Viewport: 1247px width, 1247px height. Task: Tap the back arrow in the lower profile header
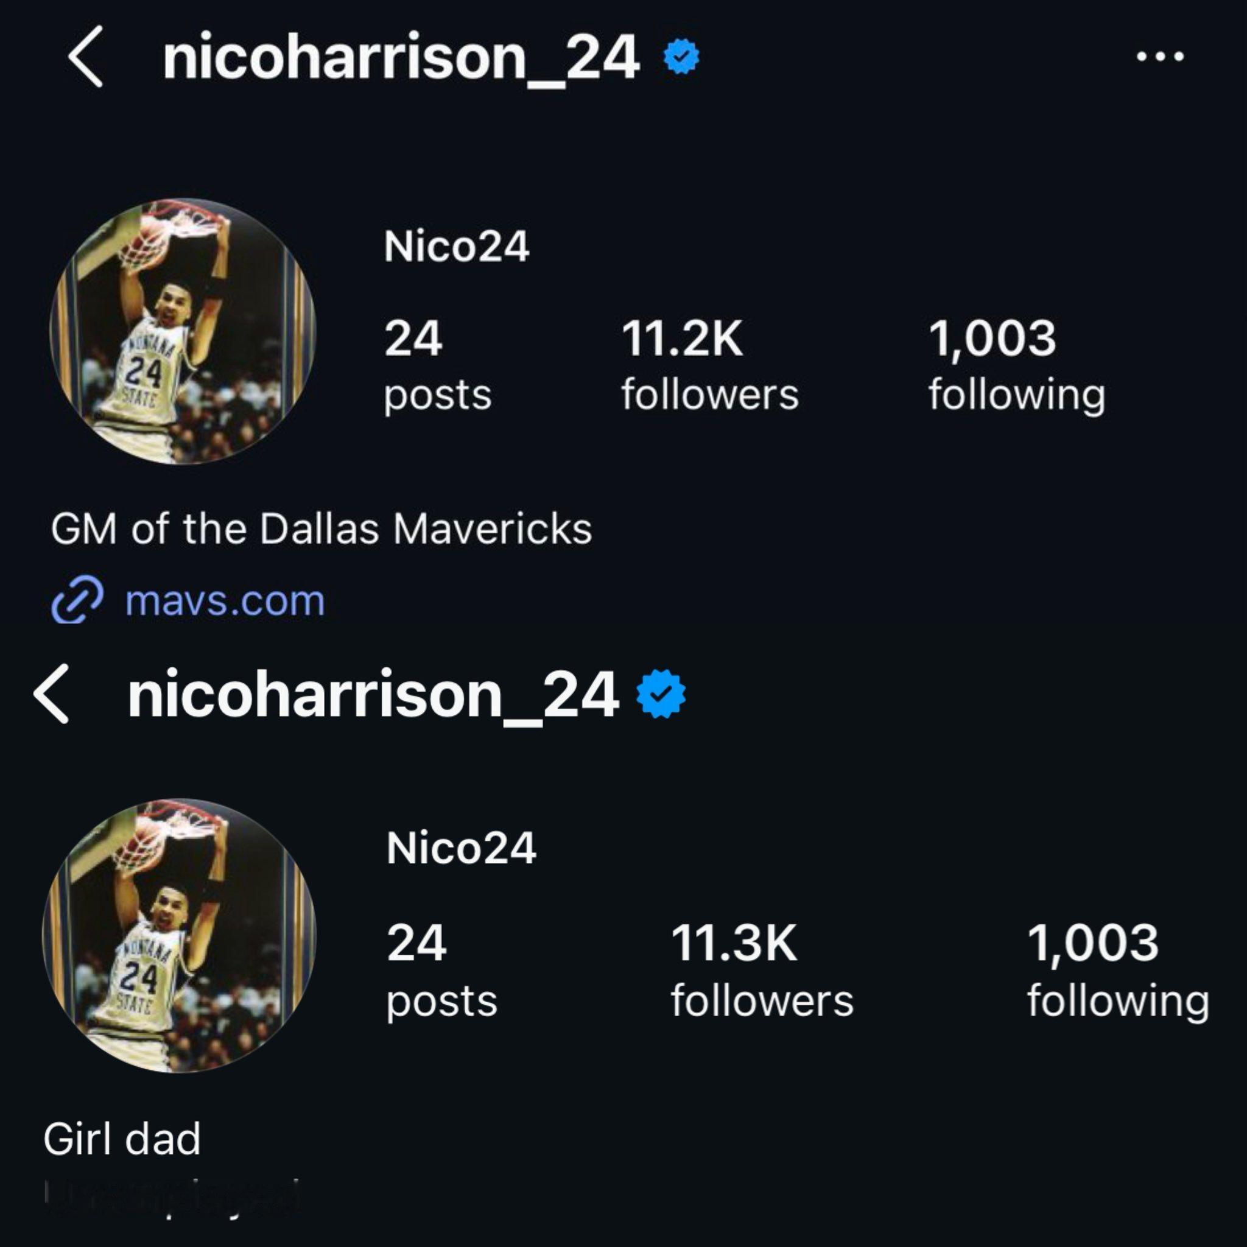click(52, 695)
